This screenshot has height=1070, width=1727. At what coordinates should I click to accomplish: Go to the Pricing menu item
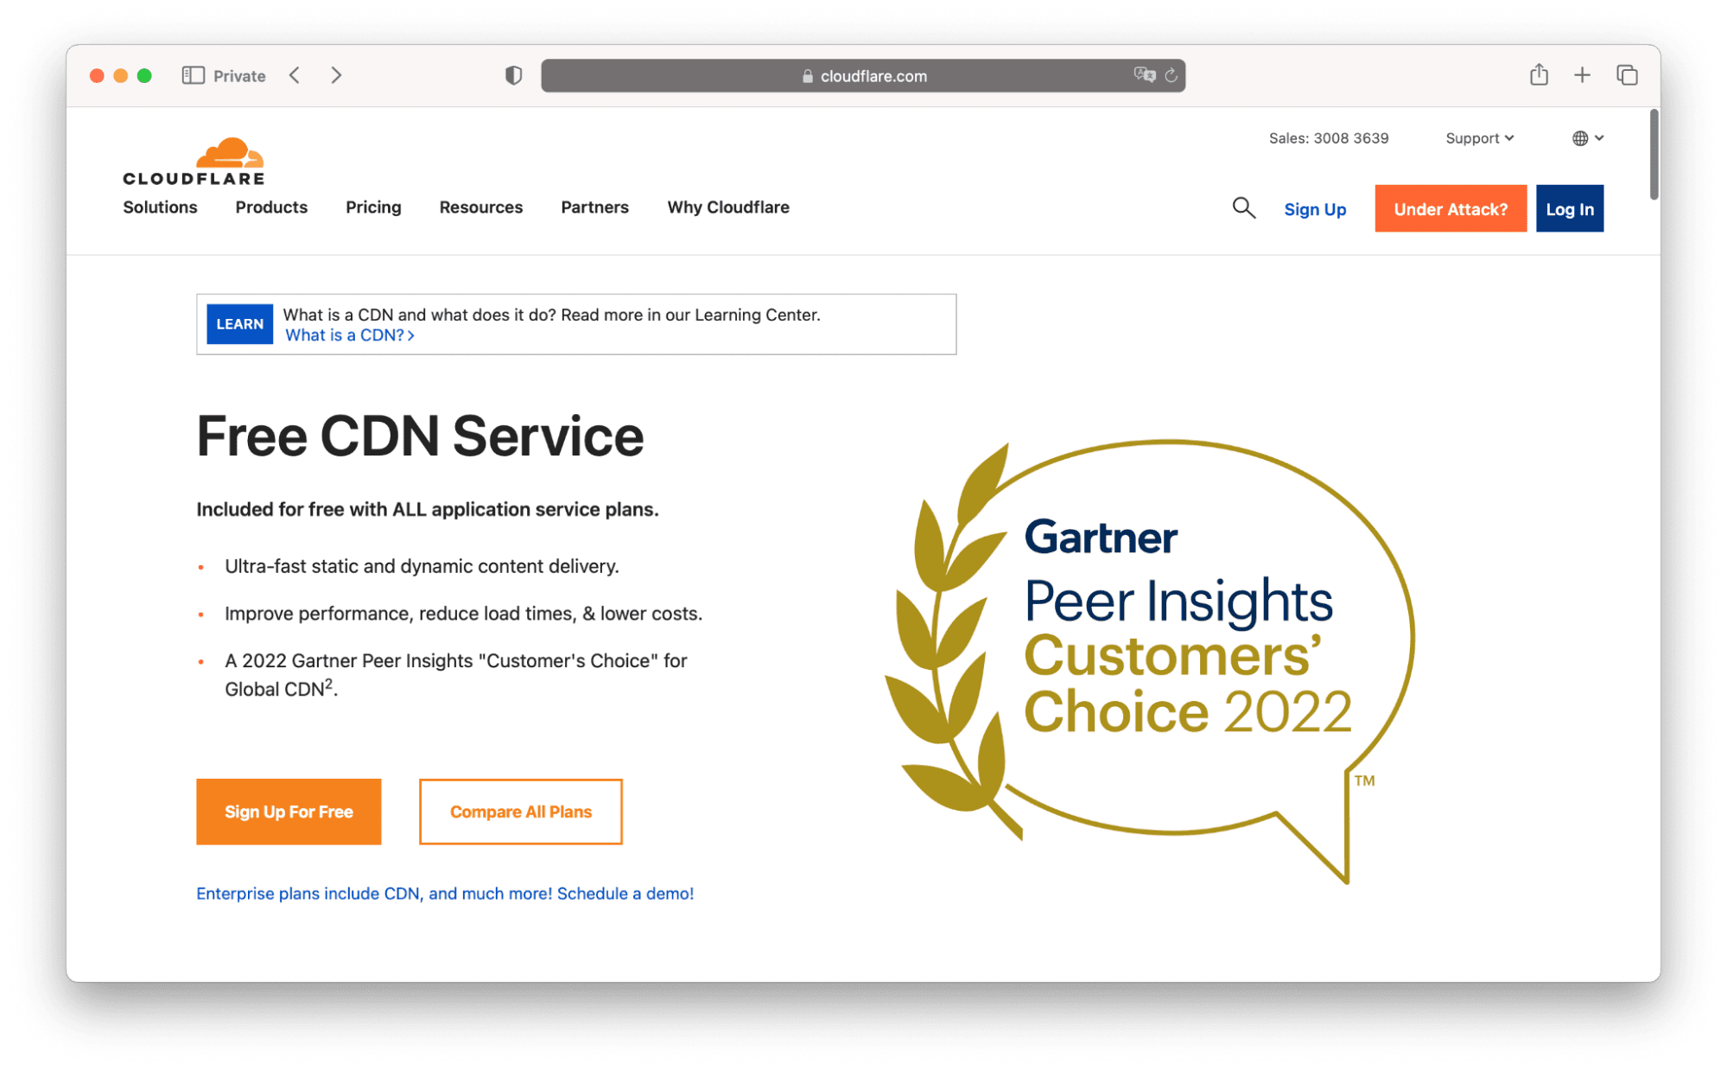tap(373, 207)
